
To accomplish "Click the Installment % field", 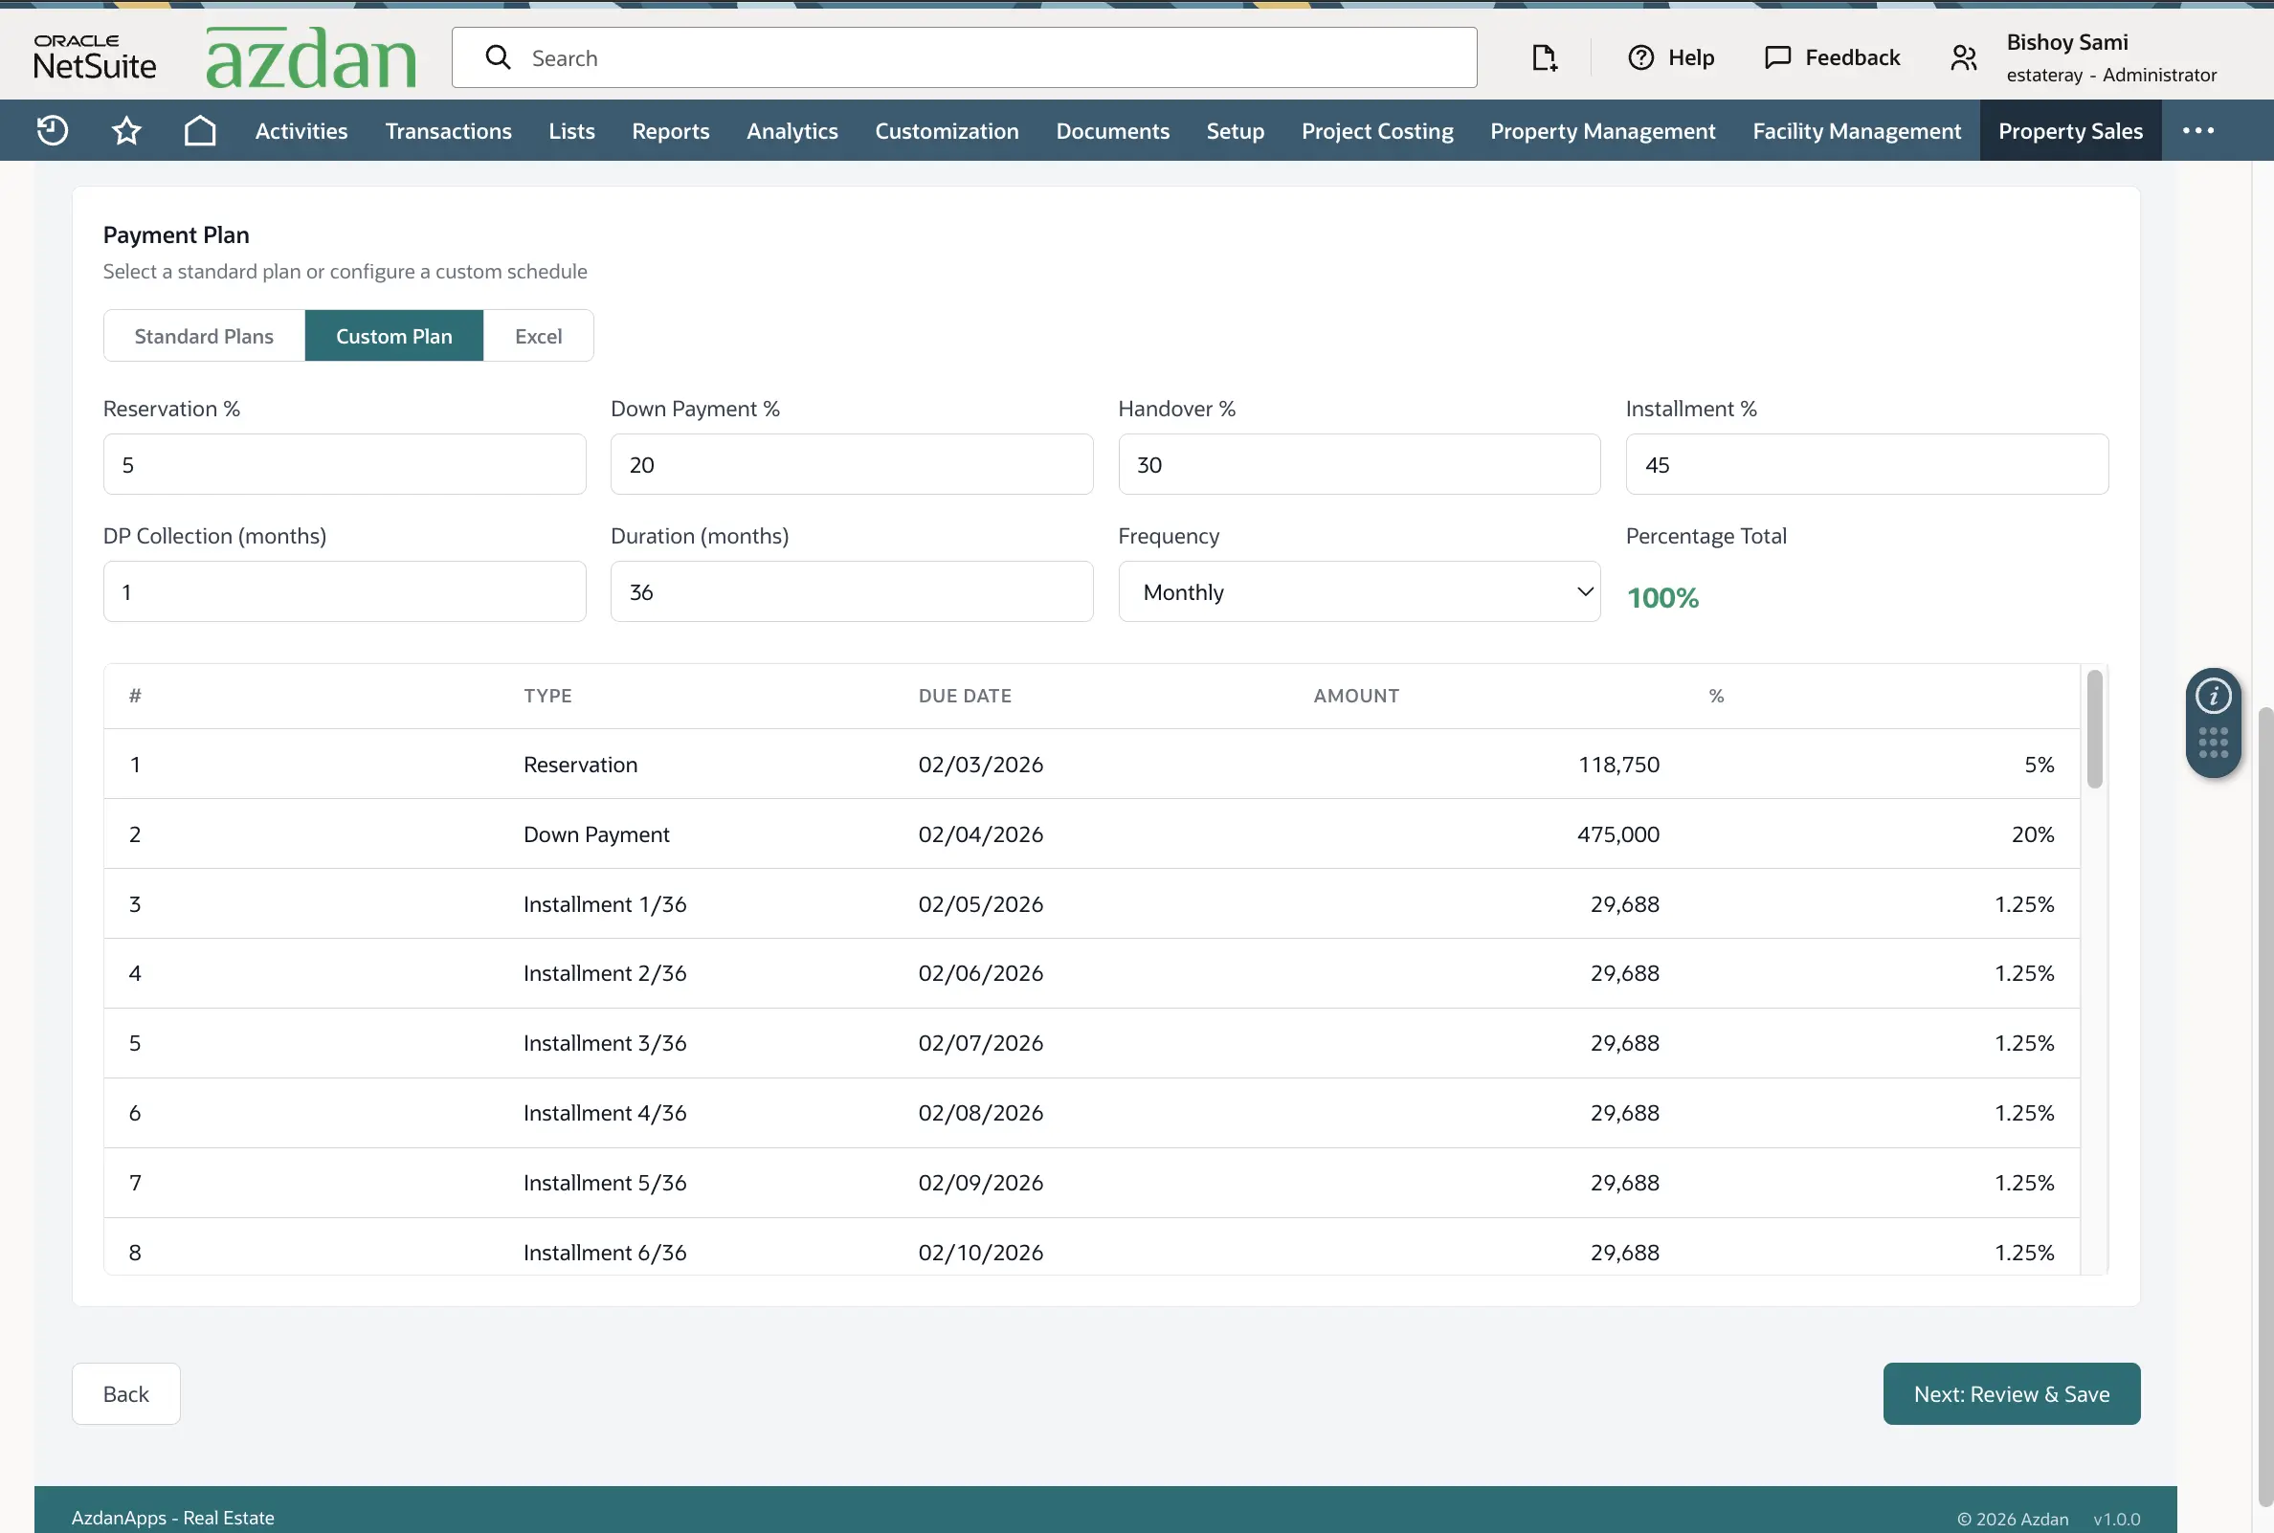I will (1866, 464).
